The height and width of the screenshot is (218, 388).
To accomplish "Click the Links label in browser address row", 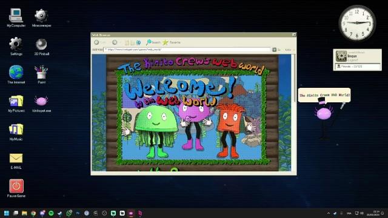I will pos(289,50).
